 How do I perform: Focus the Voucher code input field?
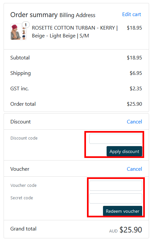click(116, 186)
